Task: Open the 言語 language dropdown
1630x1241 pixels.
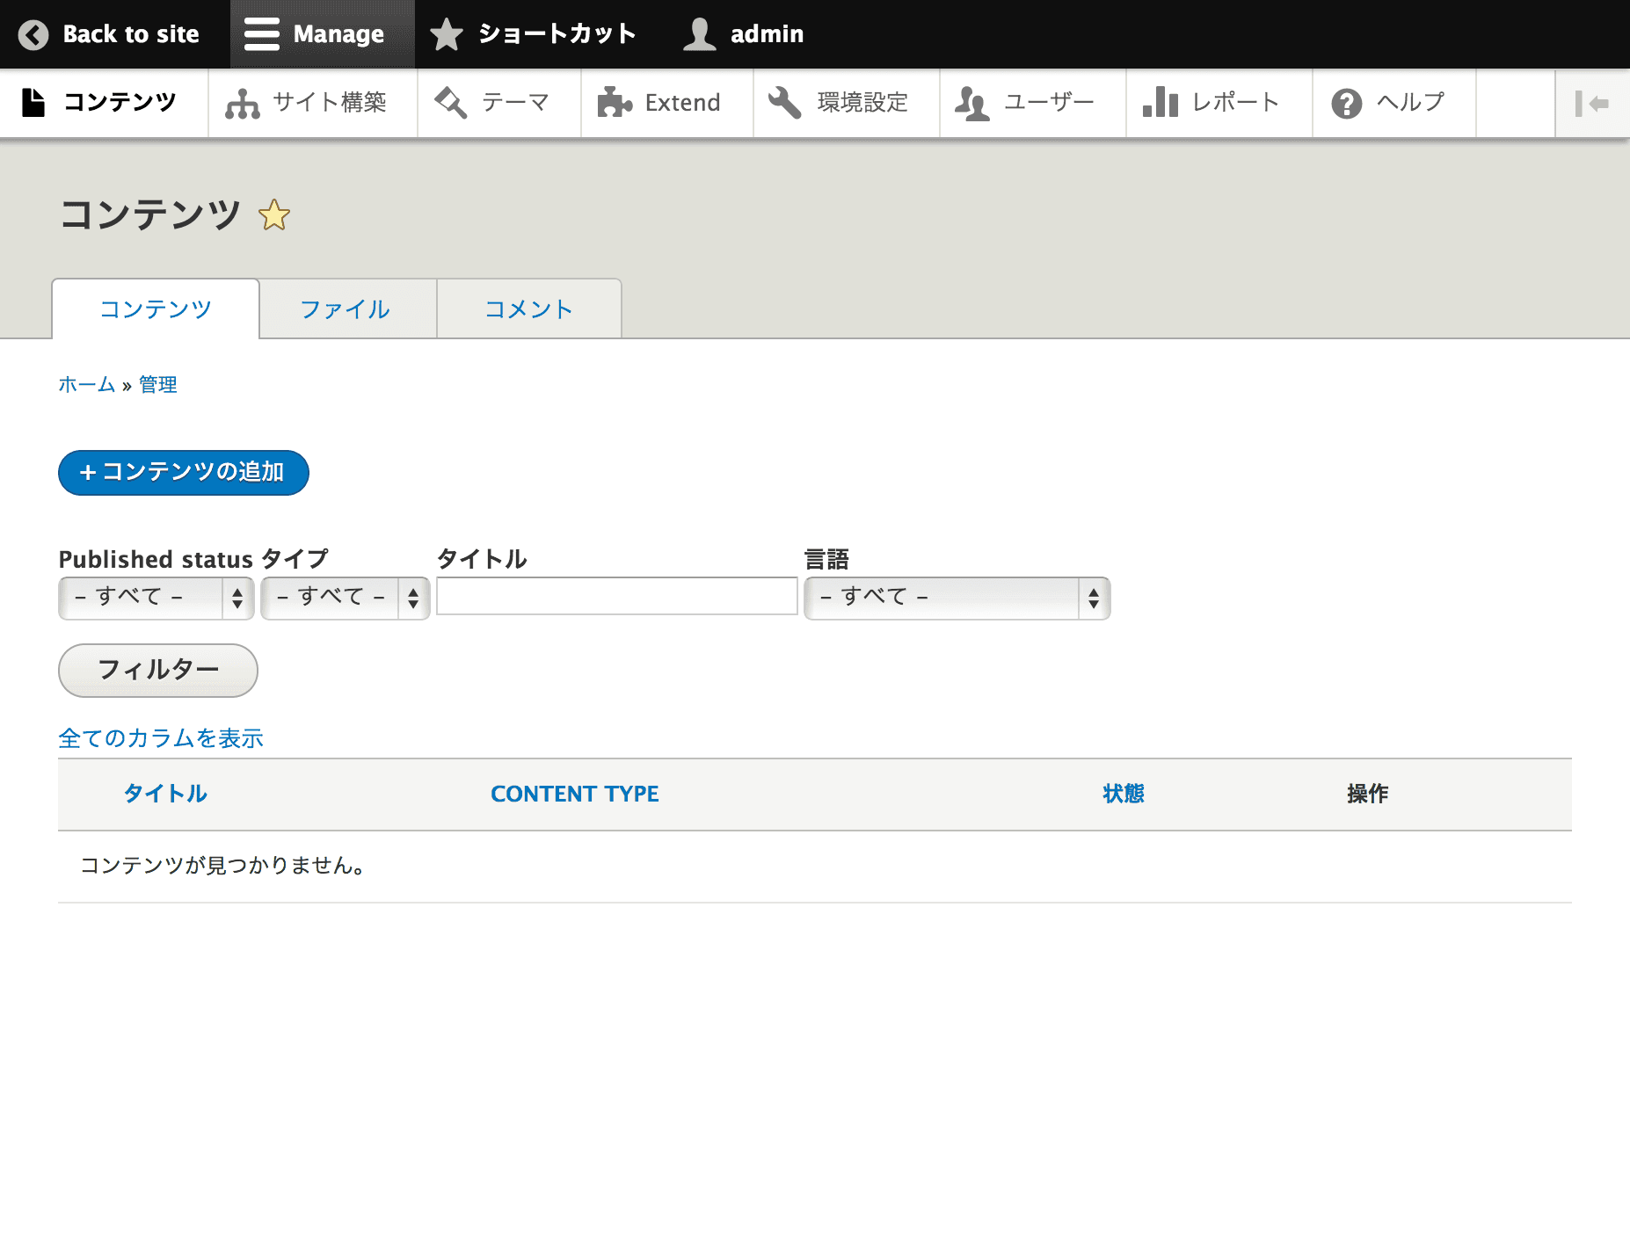Action: tap(957, 599)
